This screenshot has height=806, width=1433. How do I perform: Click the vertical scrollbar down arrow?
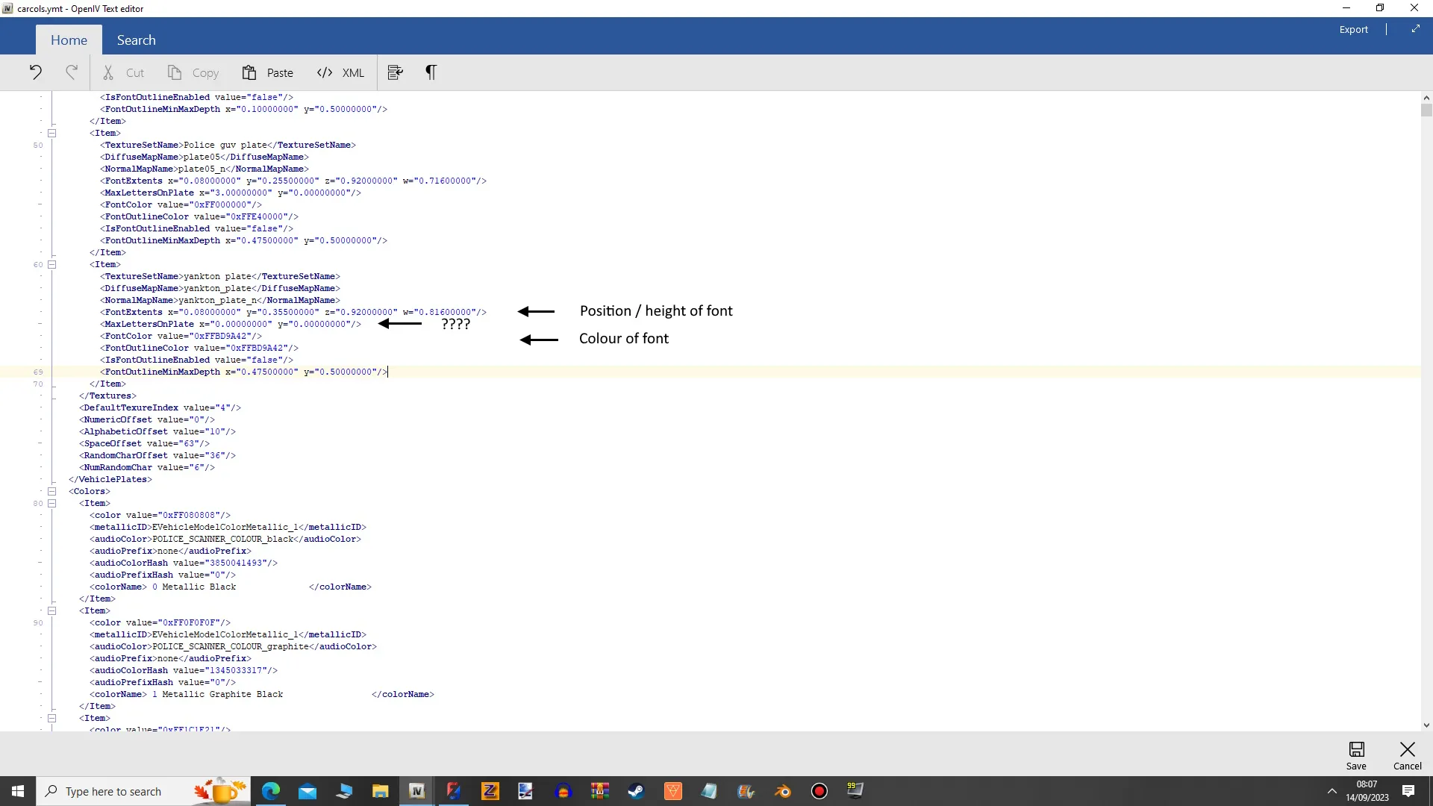[1426, 725]
